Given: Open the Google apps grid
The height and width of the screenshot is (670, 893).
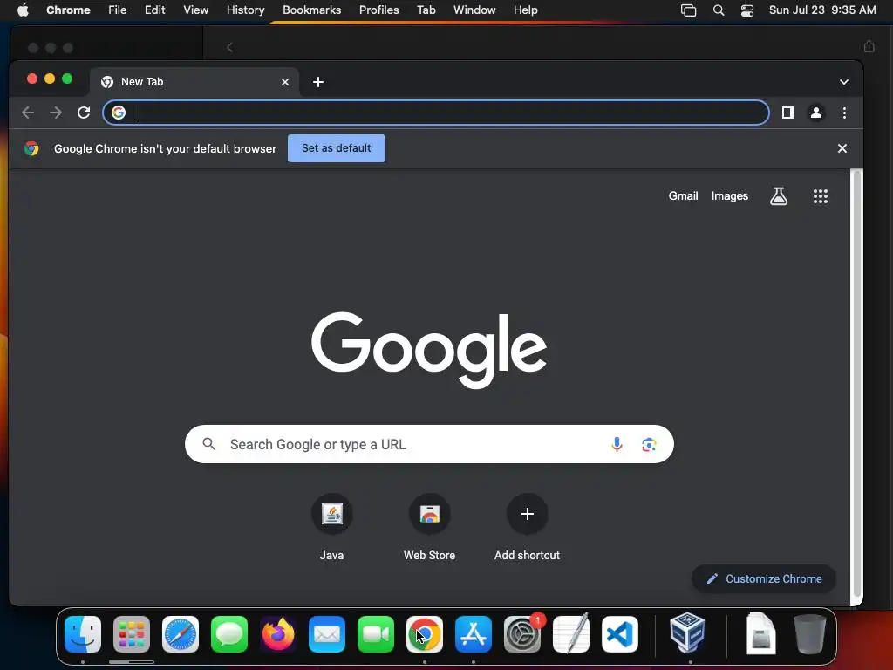Looking at the screenshot, I should pyautogui.click(x=820, y=196).
